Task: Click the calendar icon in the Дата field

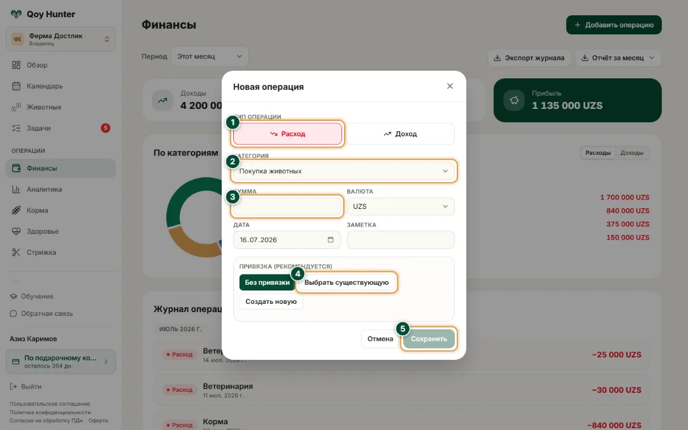Action: tap(331, 240)
